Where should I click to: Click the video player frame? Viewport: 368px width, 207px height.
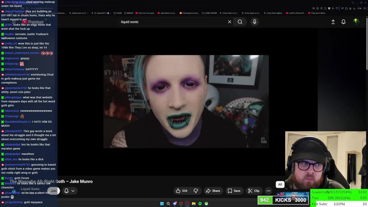tap(186, 101)
